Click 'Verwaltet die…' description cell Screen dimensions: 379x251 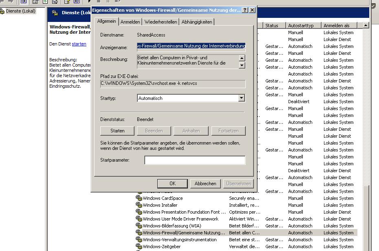tap(244, 247)
